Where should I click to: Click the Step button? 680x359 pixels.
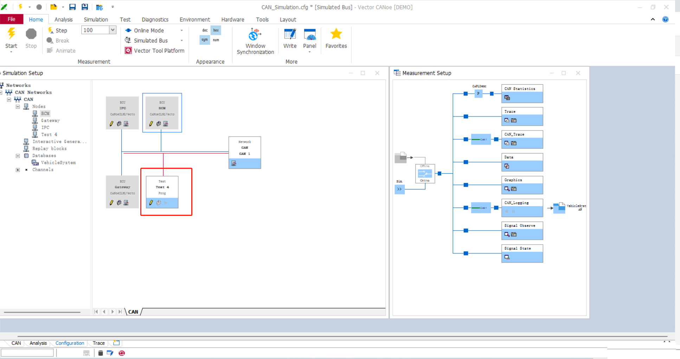(57, 31)
